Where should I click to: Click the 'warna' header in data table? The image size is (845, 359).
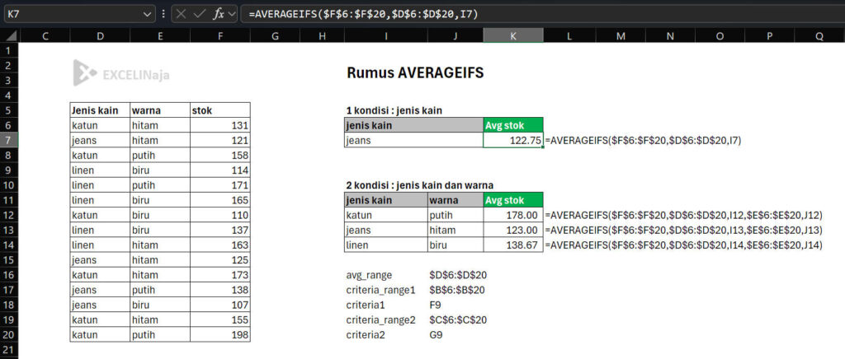[x=160, y=110]
